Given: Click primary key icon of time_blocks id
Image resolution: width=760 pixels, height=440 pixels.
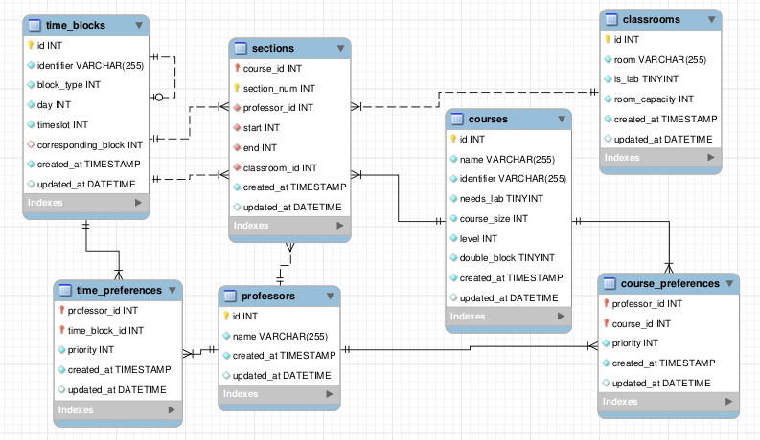Looking at the screenshot, I should (x=31, y=45).
